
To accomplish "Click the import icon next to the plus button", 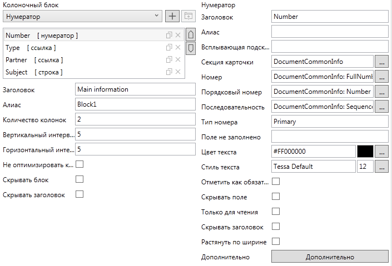I will pos(189,17).
